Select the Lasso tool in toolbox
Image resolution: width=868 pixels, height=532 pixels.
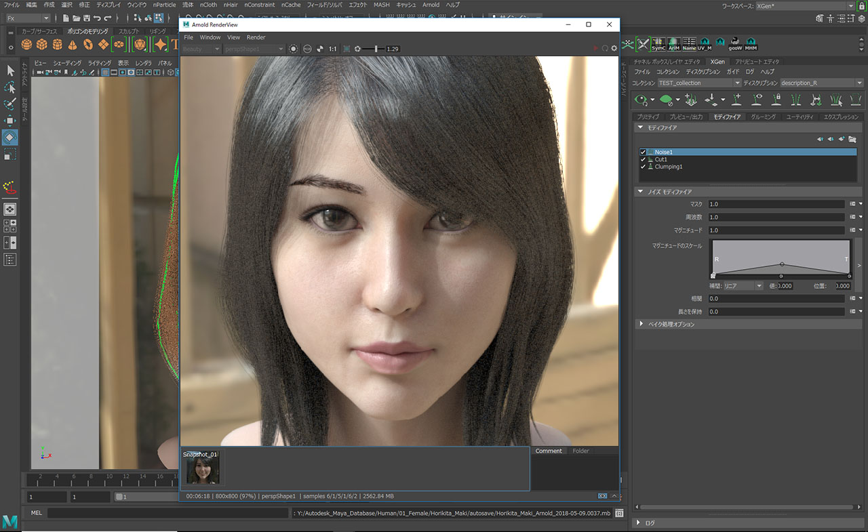[x=10, y=87]
